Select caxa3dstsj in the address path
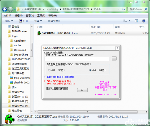The image size is (150, 126). (x=52, y=9)
